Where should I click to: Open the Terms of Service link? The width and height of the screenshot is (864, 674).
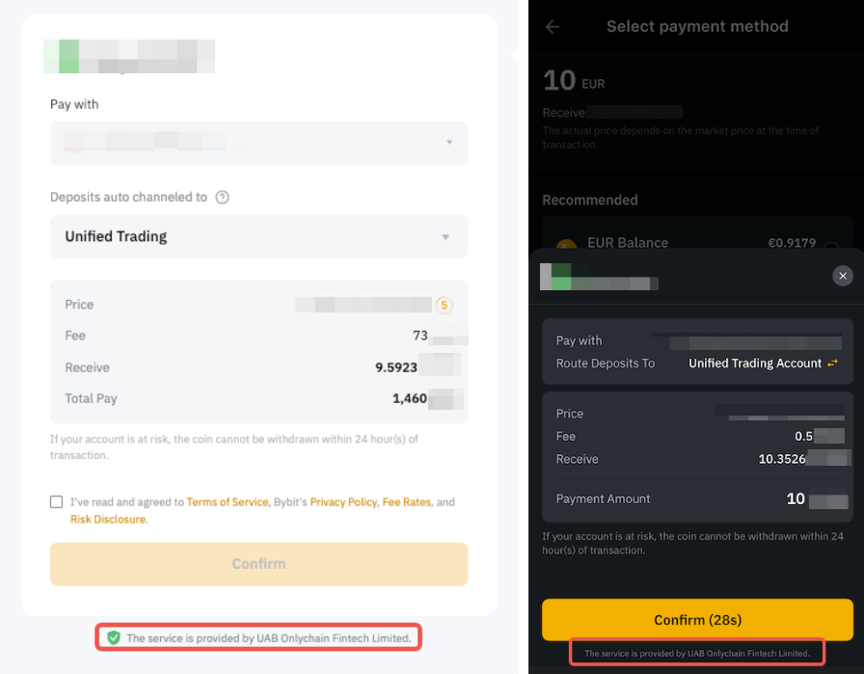click(228, 502)
